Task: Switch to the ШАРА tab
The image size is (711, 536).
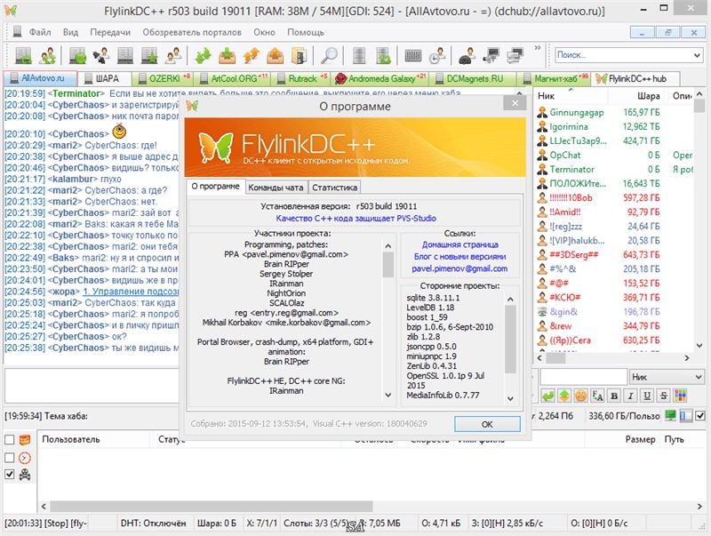Action: point(105,79)
